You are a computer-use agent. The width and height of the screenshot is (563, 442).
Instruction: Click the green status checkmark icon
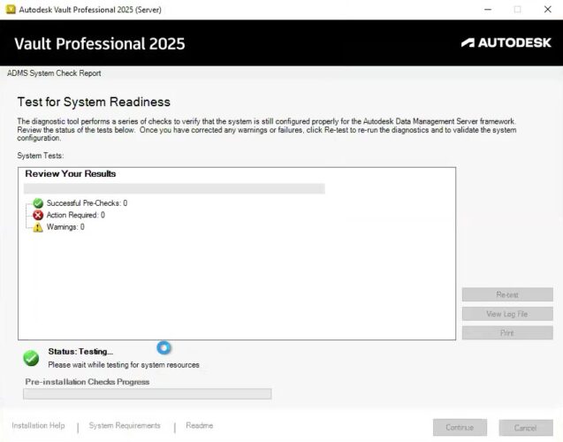tap(31, 358)
